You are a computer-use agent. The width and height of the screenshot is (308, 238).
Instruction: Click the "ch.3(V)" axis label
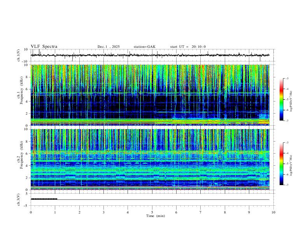pyautogui.click(x=19, y=199)
